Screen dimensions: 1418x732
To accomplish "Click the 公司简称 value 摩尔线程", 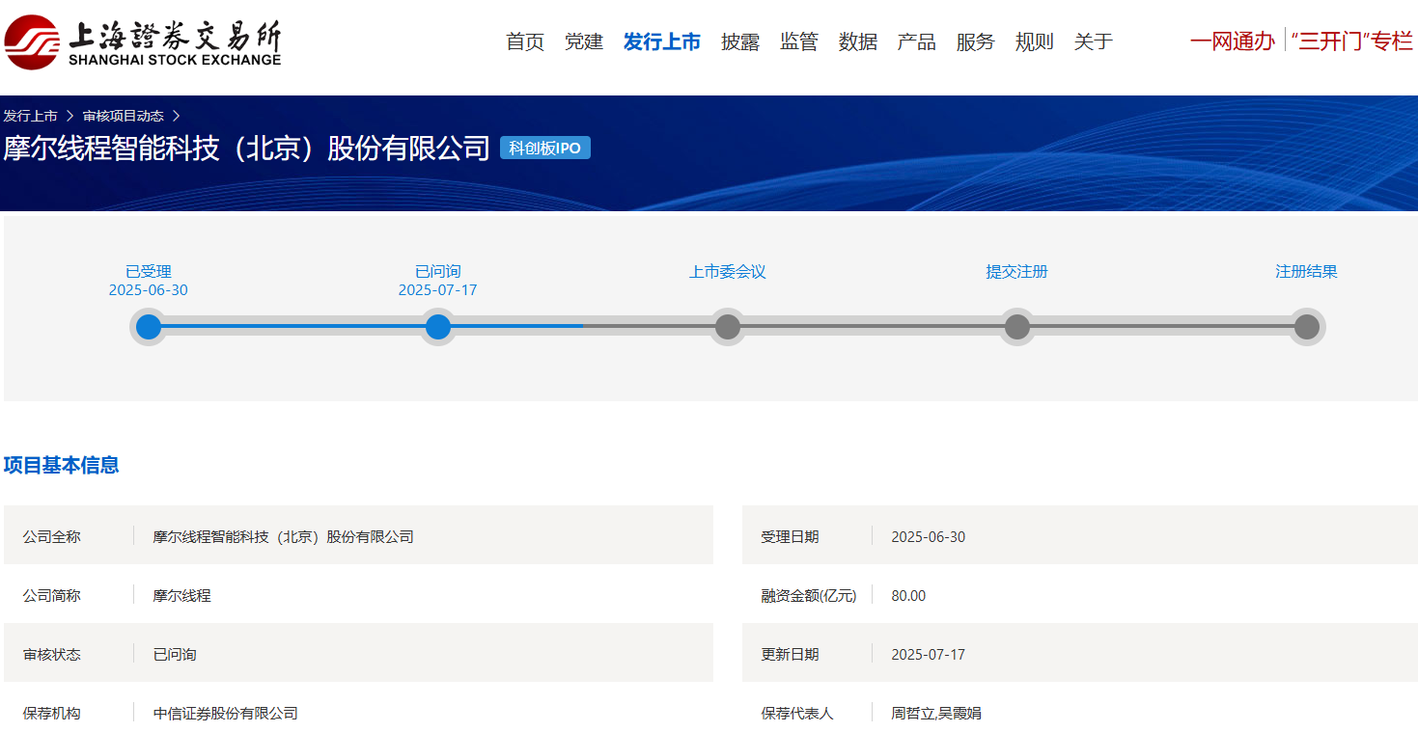I will 182,596.
